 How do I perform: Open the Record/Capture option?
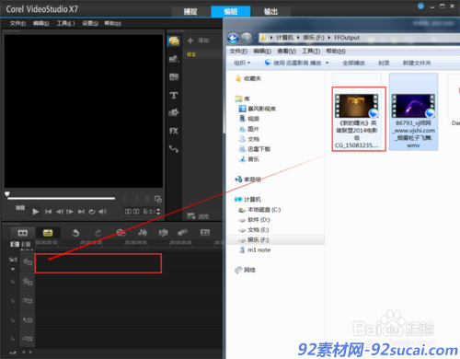coord(121,233)
